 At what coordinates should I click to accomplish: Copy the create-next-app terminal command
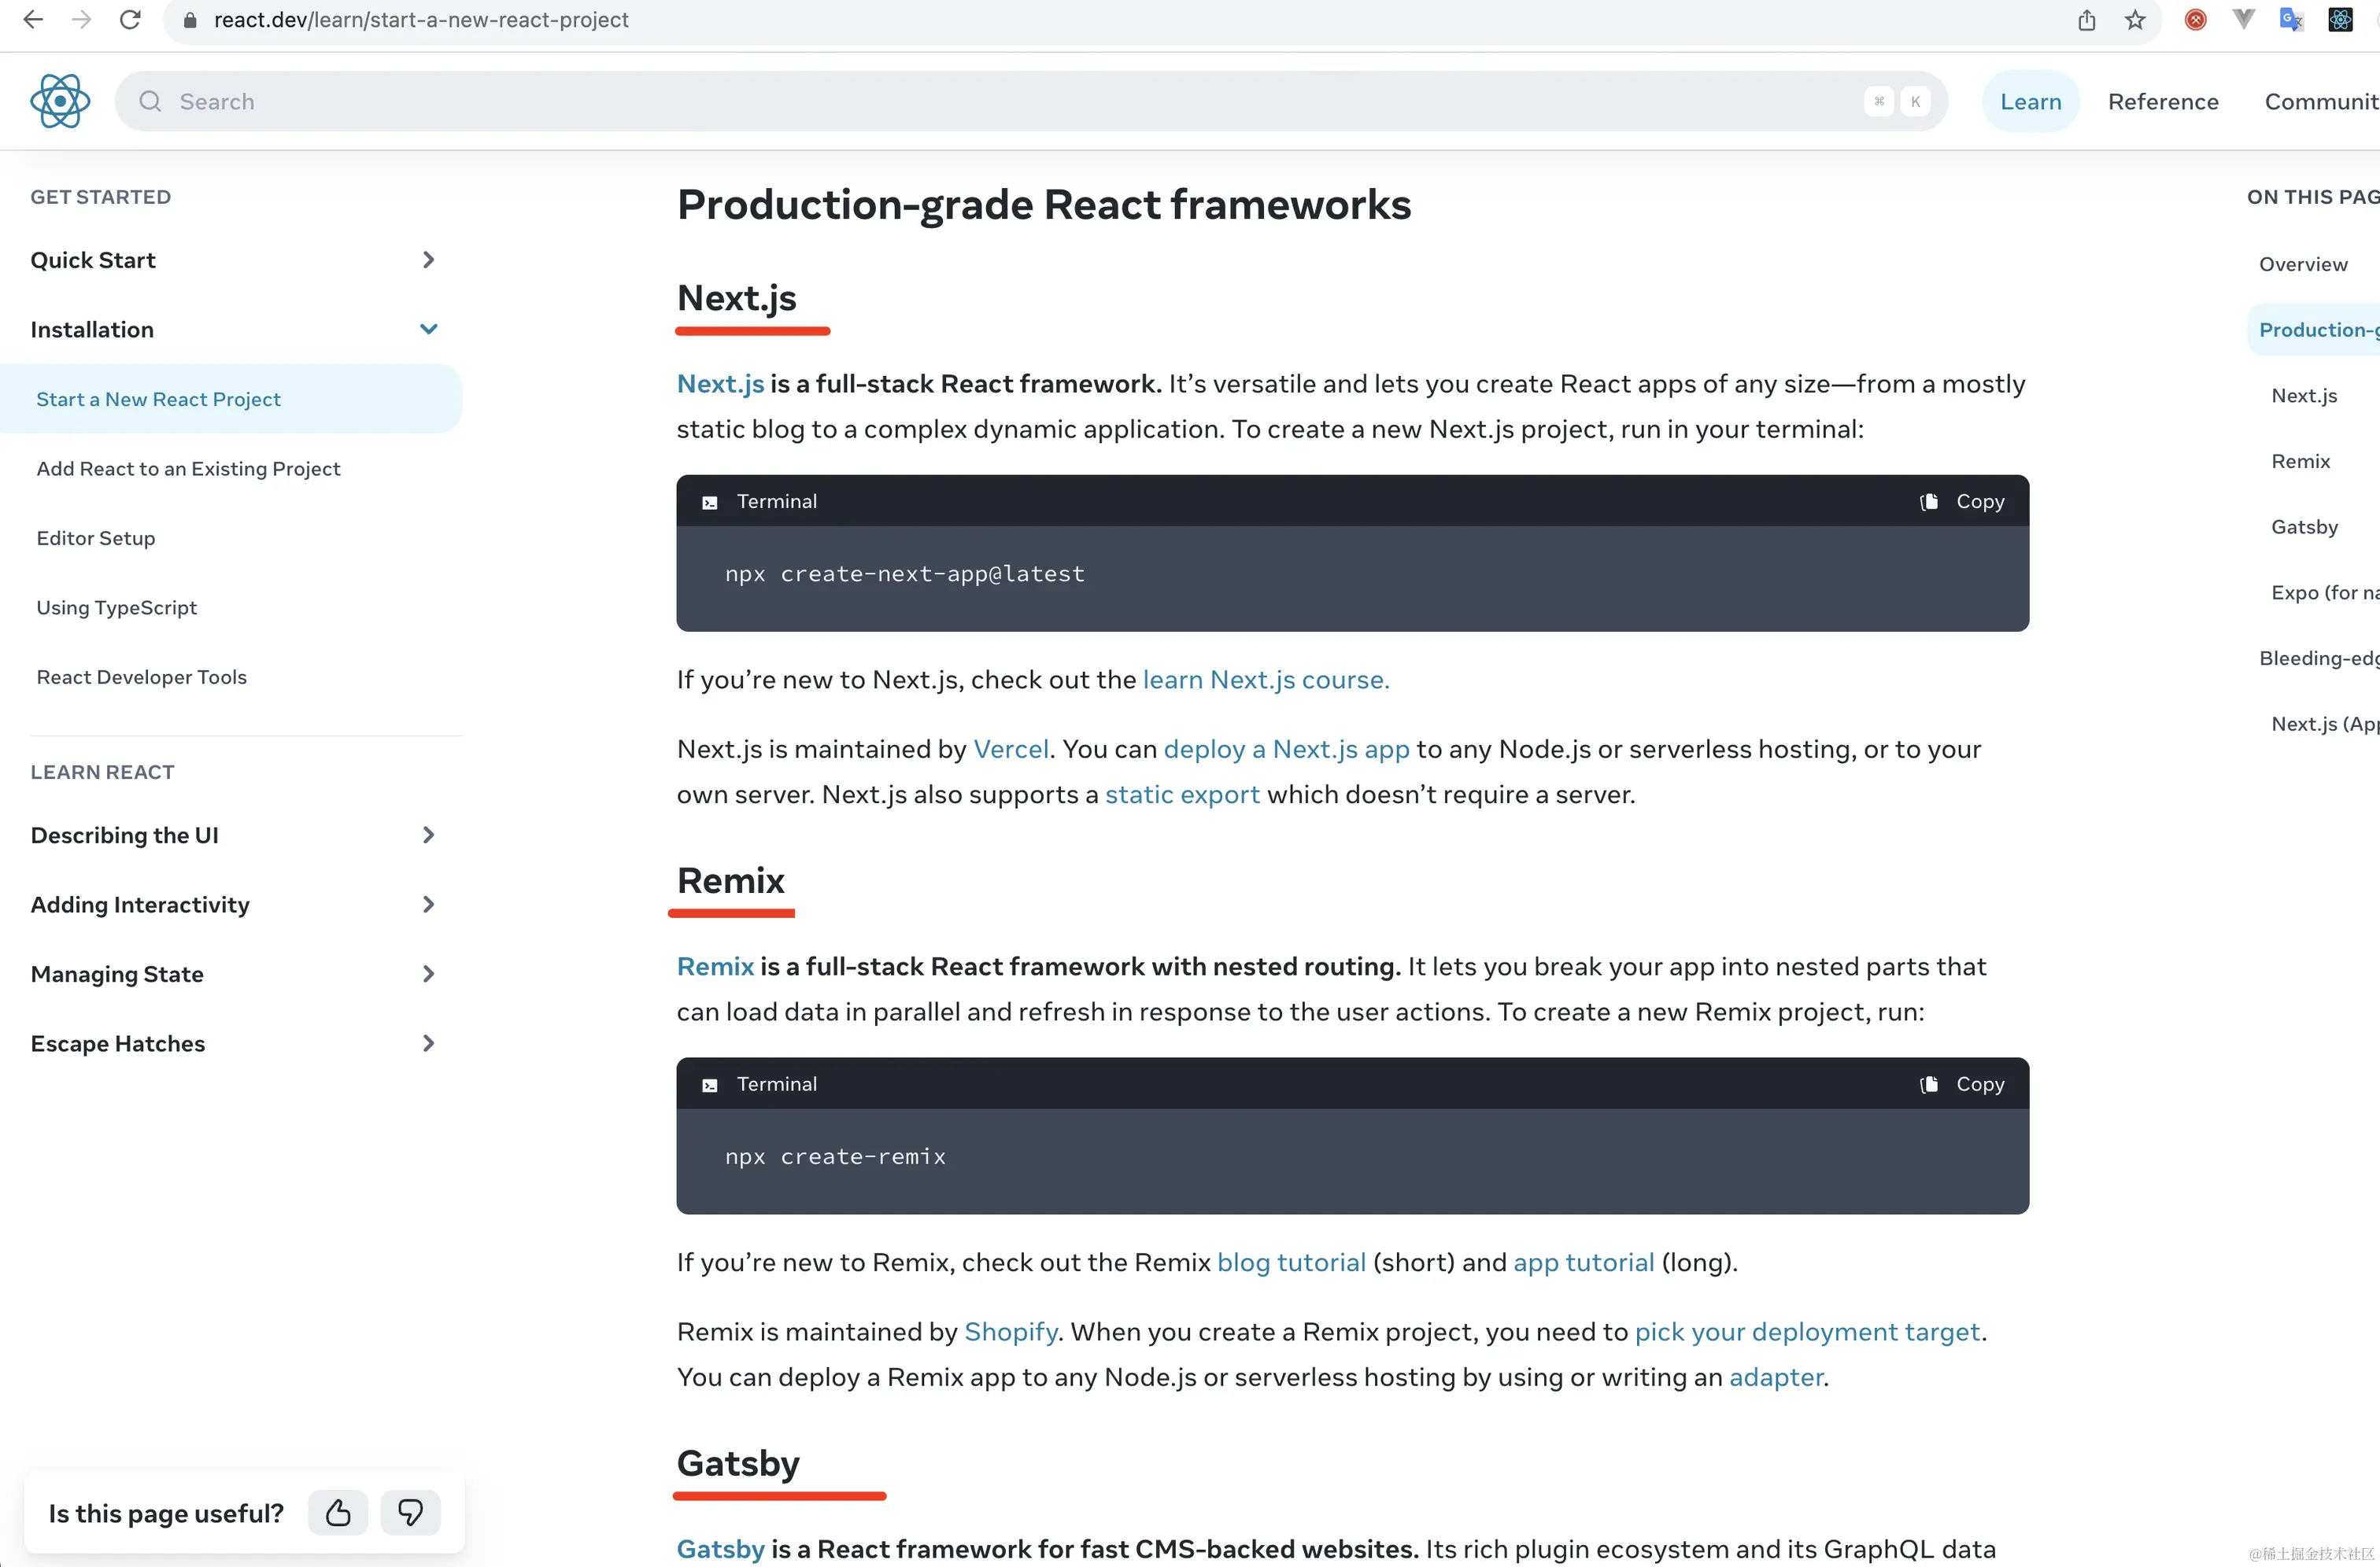1963,500
